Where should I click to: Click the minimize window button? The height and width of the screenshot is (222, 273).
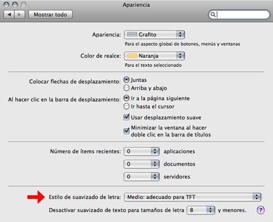click(x=15, y=4)
